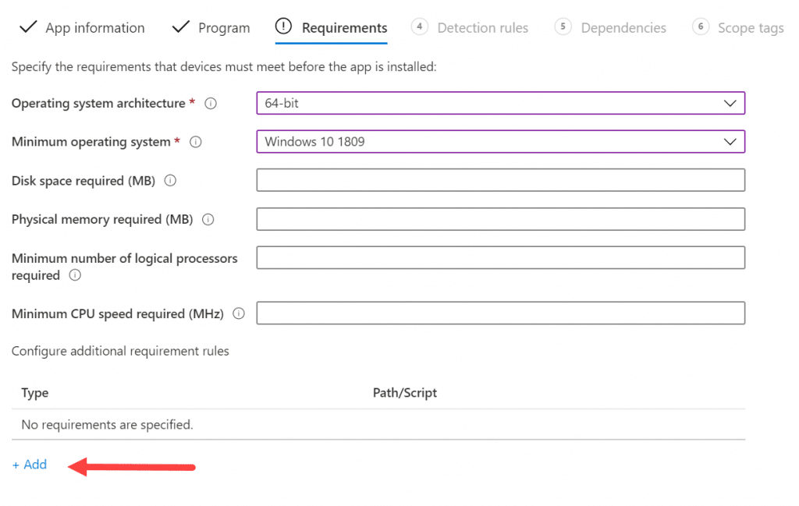Click chevron arrow of Minimum operating system
The image size is (799, 506).
tap(730, 142)
